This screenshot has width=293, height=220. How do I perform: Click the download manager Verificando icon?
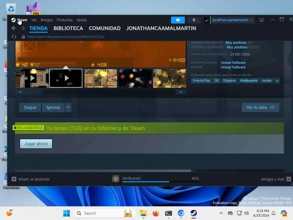pyautogui.click(x=116, y=179)
